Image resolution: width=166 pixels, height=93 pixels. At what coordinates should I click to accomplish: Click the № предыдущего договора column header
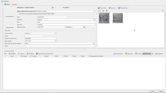coord(97,56)
